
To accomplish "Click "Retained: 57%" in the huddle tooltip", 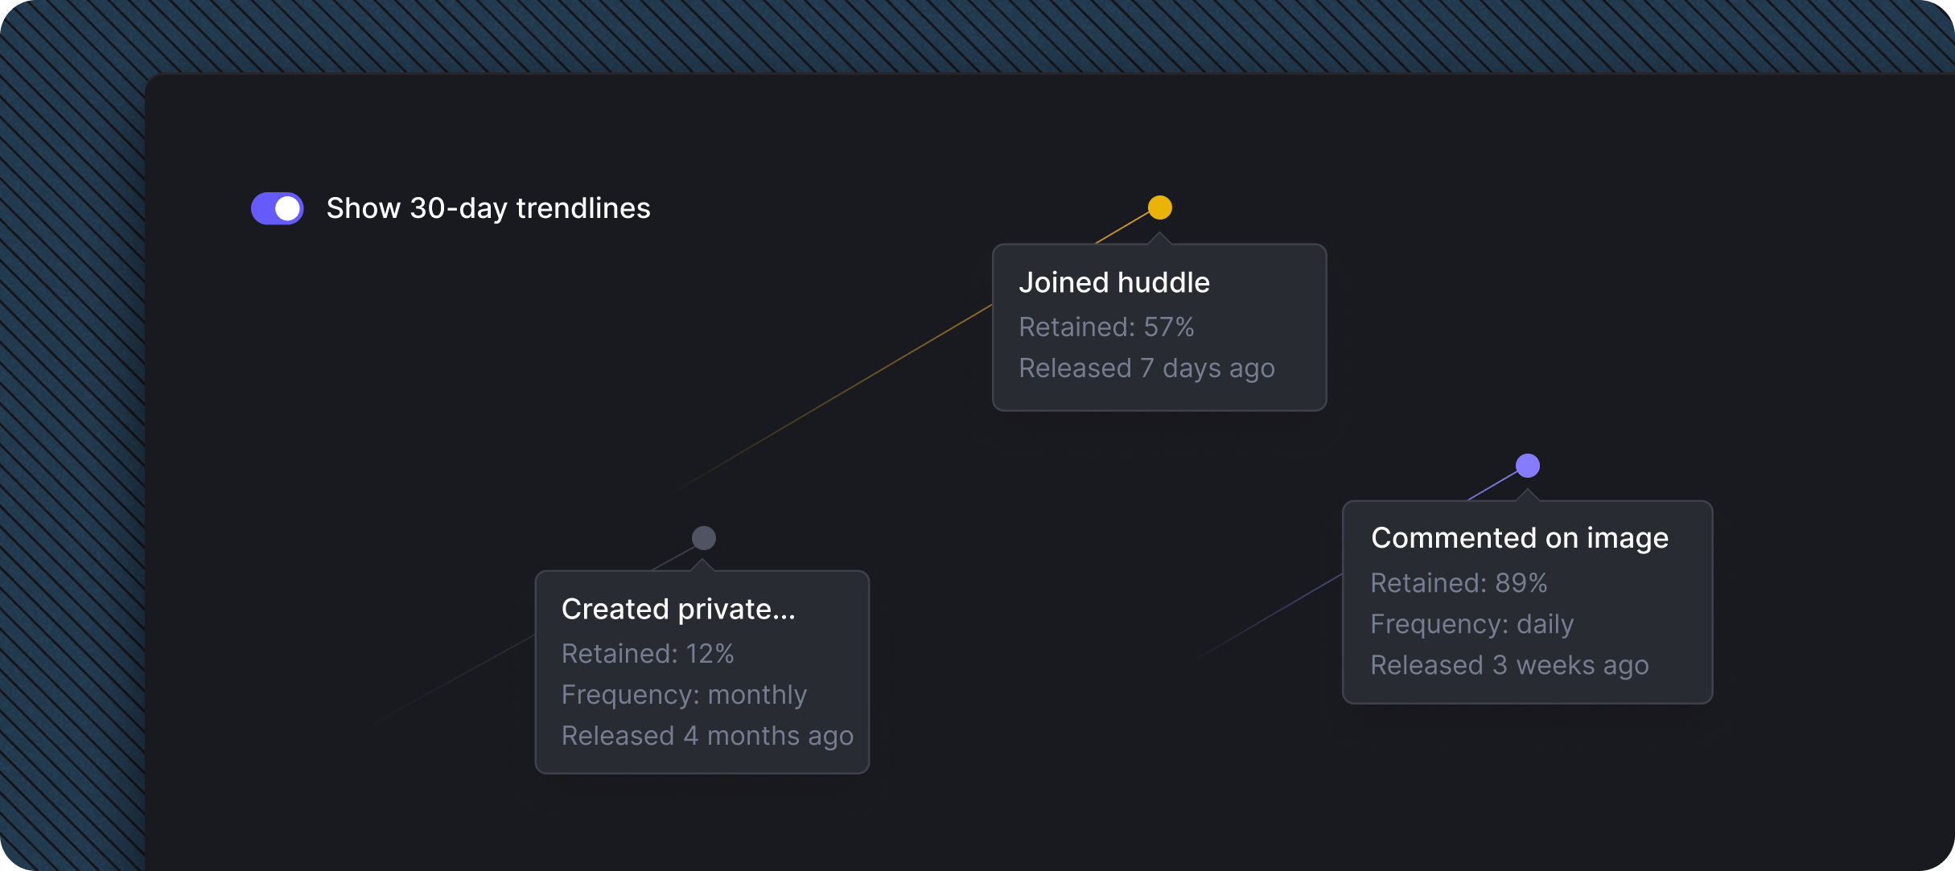I will 1105,327.
